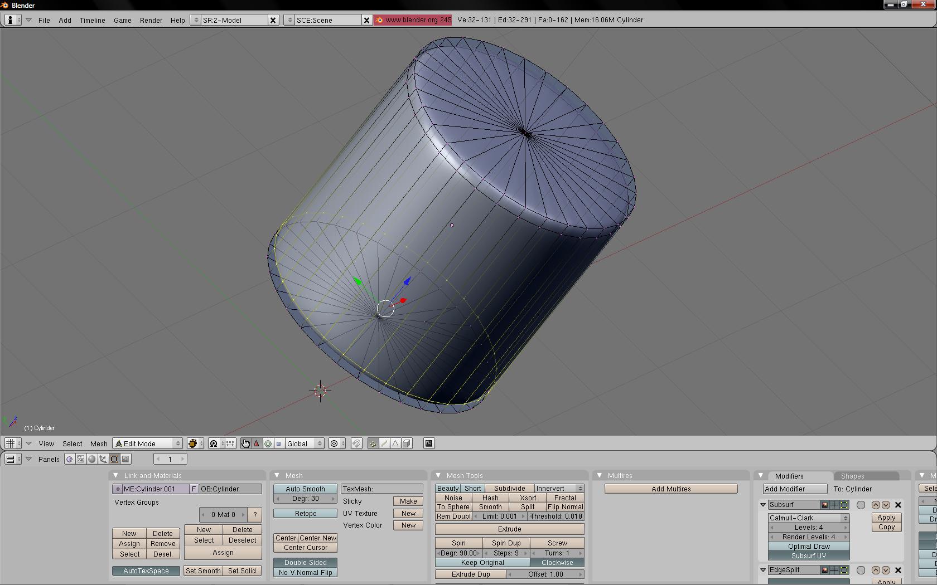937x585 pixels.
Task: Enable vertex select mode icon
Action: [x=373, y=443]
